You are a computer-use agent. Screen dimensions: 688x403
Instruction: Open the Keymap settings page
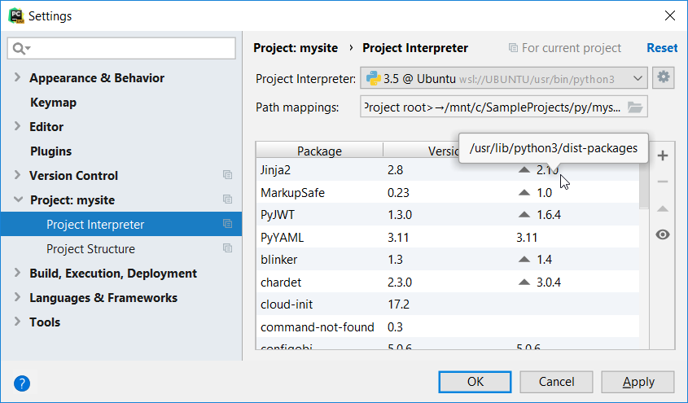point(53,103)
